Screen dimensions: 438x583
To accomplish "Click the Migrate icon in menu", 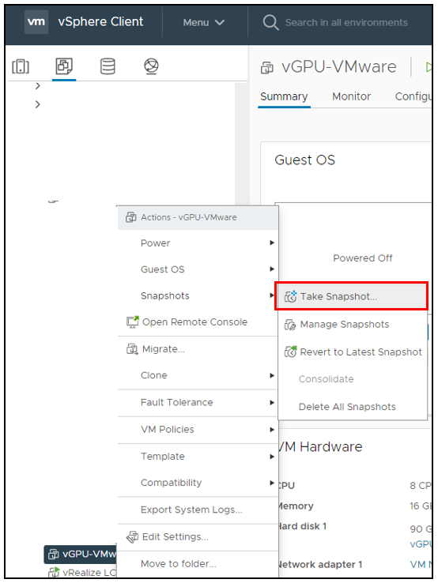I will click(x=132, y=348).
